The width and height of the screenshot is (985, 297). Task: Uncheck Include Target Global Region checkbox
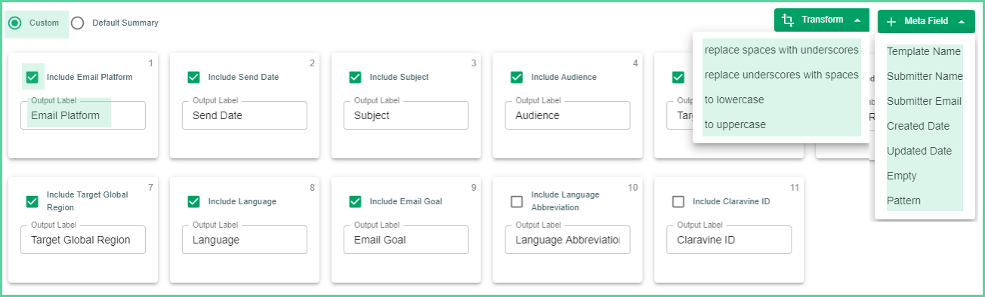[32, 201]
